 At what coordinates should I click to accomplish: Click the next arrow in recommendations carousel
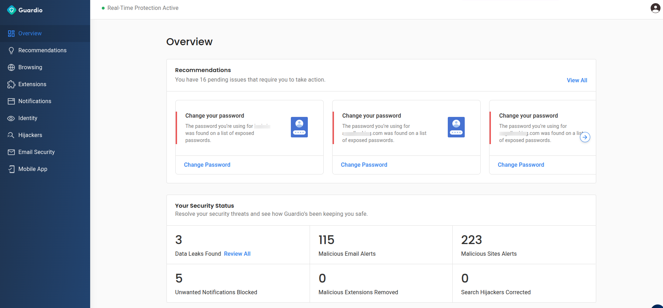point(585,137)
